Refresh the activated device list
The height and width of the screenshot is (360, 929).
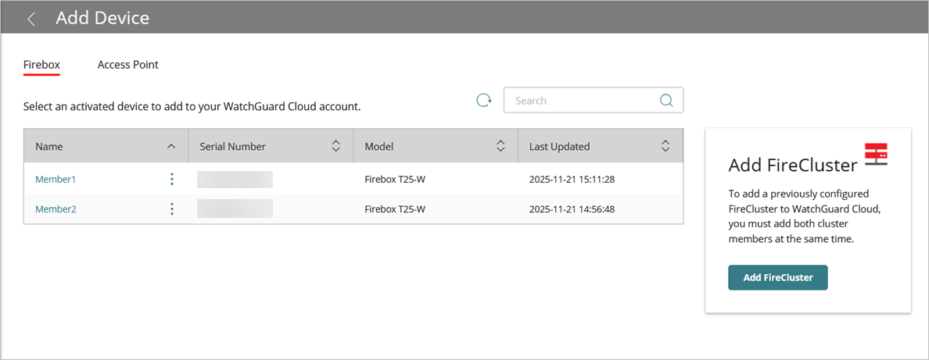(x=485, y=100)
